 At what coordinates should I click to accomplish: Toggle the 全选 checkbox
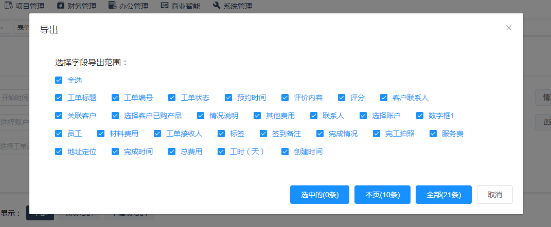pos(59,80)
